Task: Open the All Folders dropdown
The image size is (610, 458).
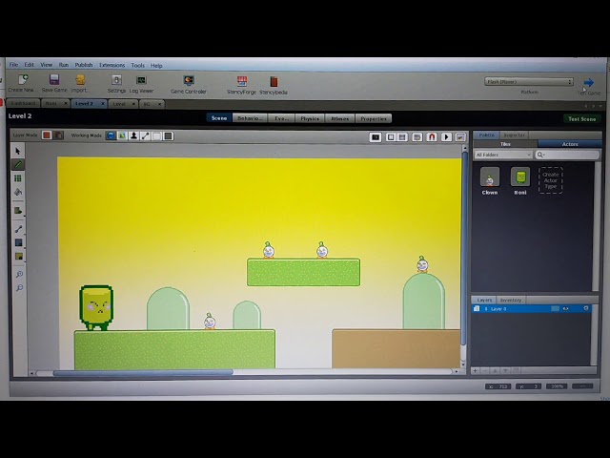Action: click(x=503, y=155)
